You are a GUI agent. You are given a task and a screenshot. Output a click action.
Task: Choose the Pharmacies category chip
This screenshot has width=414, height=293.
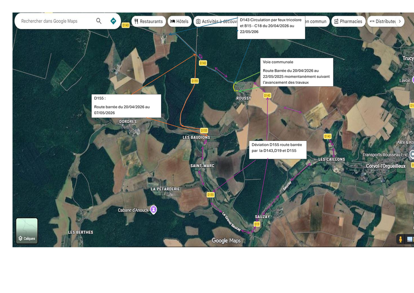(348, 21)
